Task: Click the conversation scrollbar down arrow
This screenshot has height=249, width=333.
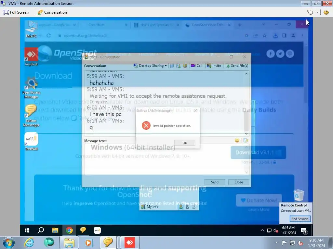Action: (x=246, y=134)
